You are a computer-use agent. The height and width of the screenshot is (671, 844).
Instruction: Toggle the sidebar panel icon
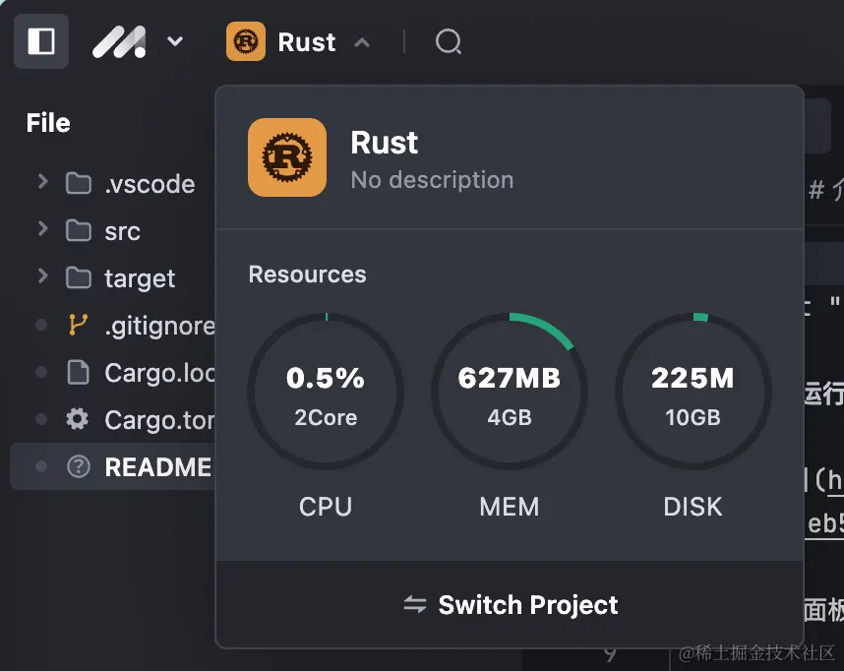[x=41, y=41]
